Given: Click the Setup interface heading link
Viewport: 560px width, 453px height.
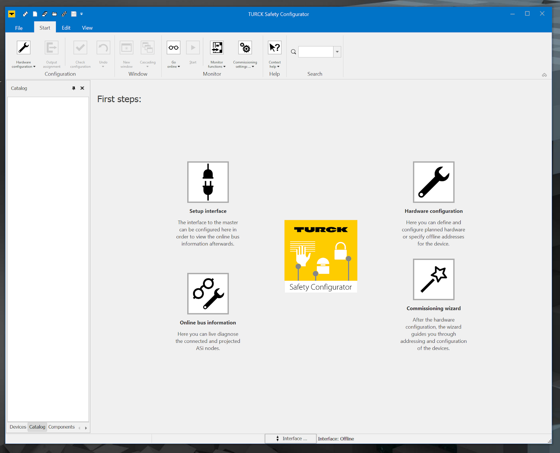Looking at the screenshot, I should click(208, 211).
